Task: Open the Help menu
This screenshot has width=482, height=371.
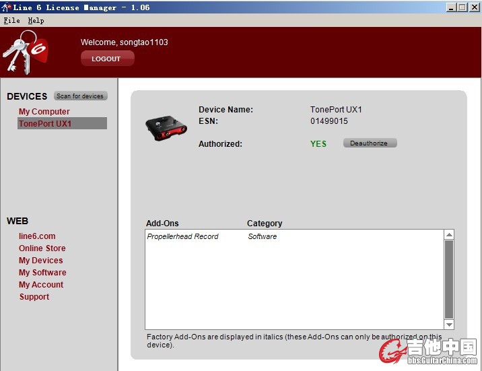Action: [x=36, y=20]
